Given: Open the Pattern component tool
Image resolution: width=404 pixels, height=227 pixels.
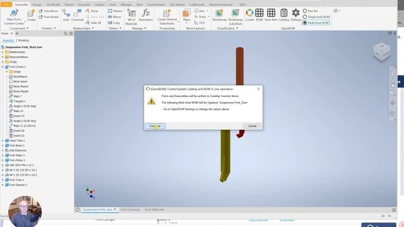Looking at the screenshot, I should point(115,11).
